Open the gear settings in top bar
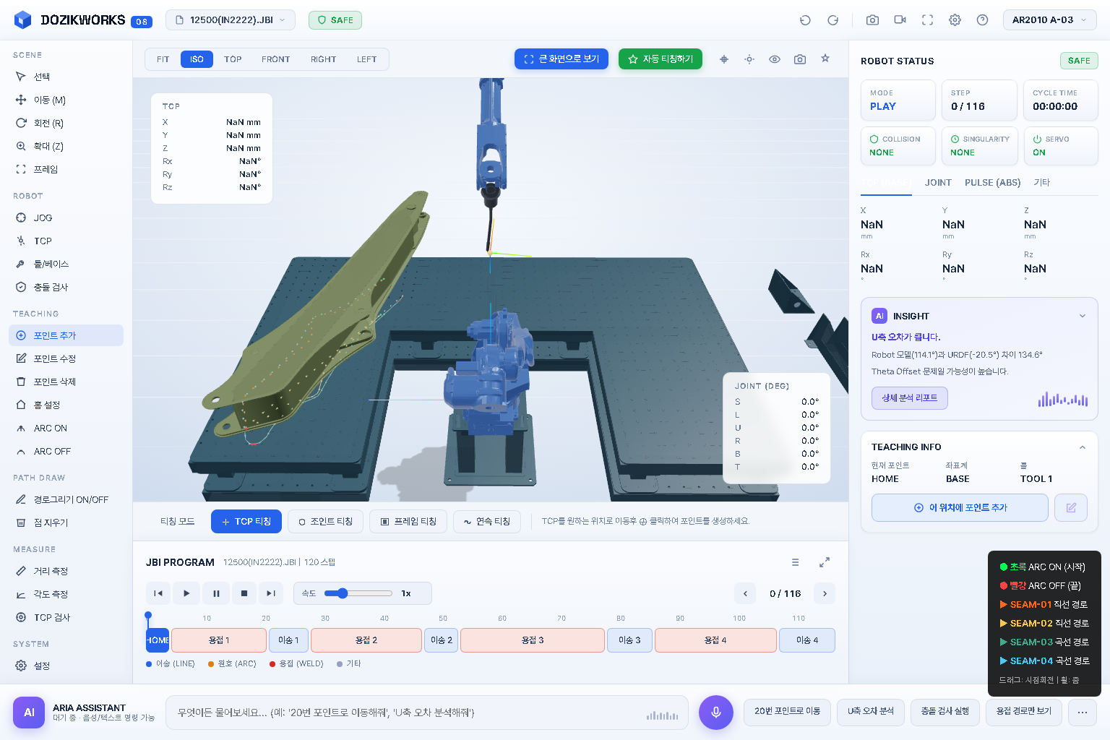This screenshot has width=1110, height=740. [x=955, y=20]
